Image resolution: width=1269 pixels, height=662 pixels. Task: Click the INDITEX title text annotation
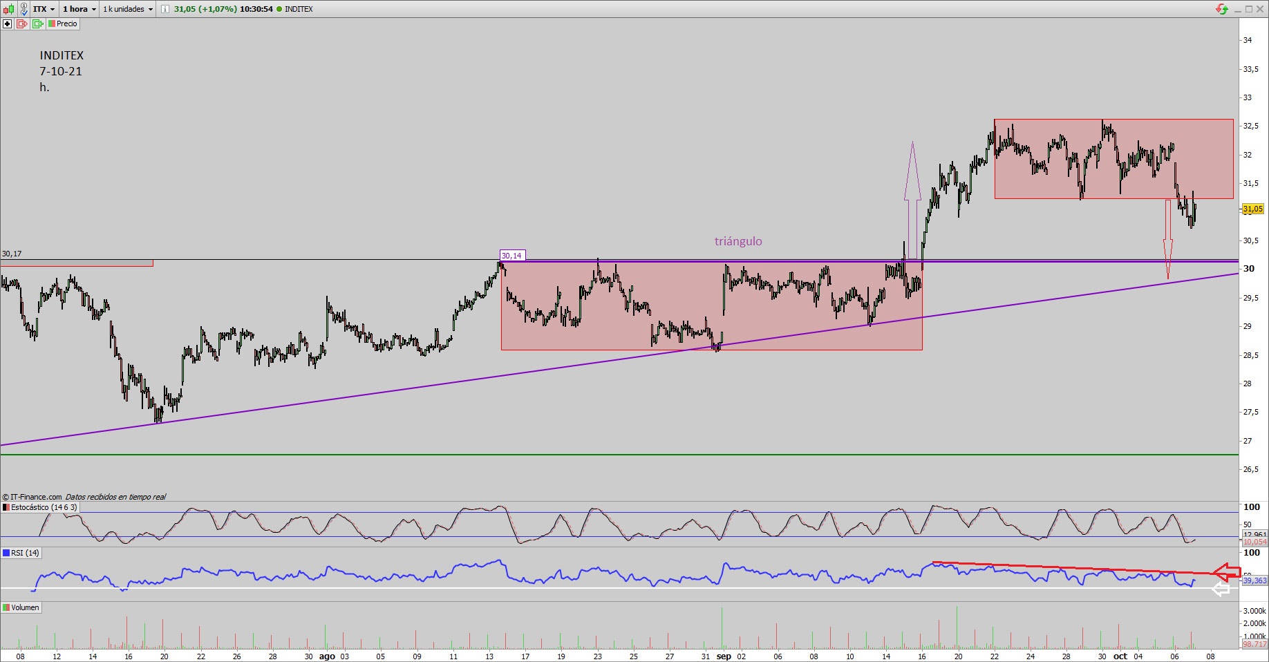pyautogui.click(x=62, y=55)
